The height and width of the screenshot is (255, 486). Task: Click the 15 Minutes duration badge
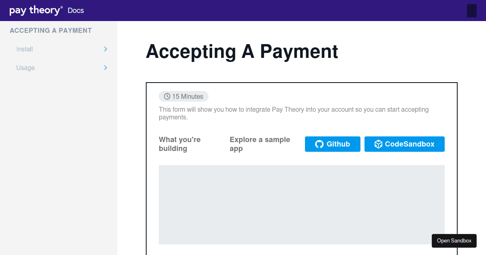184,96
